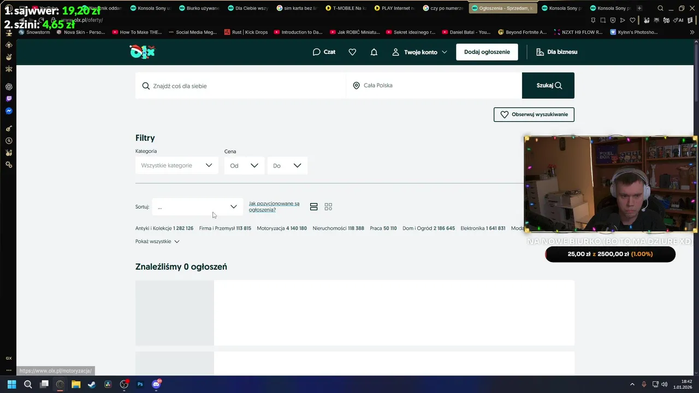Open the Cena Do dropdown
The image size is (699, 393).
(x=287, y=165)
